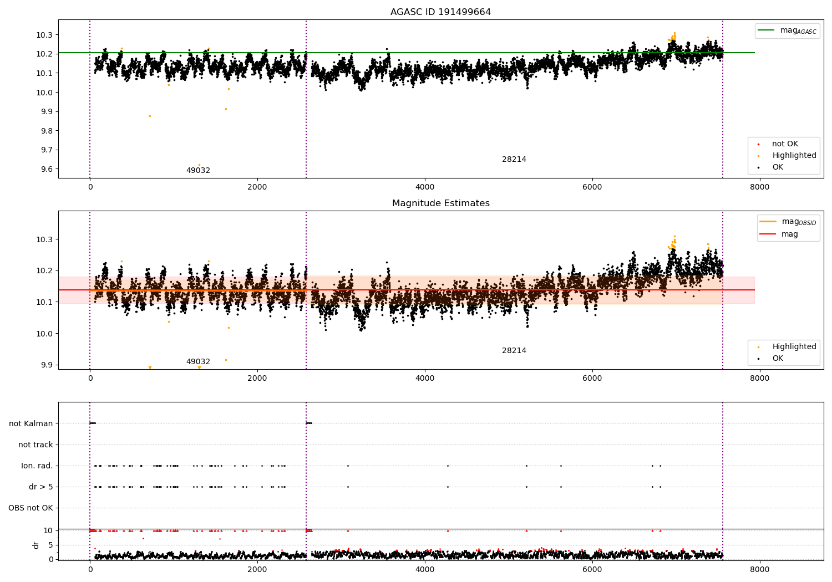Screen dimensions: 832x582
Task: Click the 'Ion. rad.' axis label
Action: tap(37, 466)
